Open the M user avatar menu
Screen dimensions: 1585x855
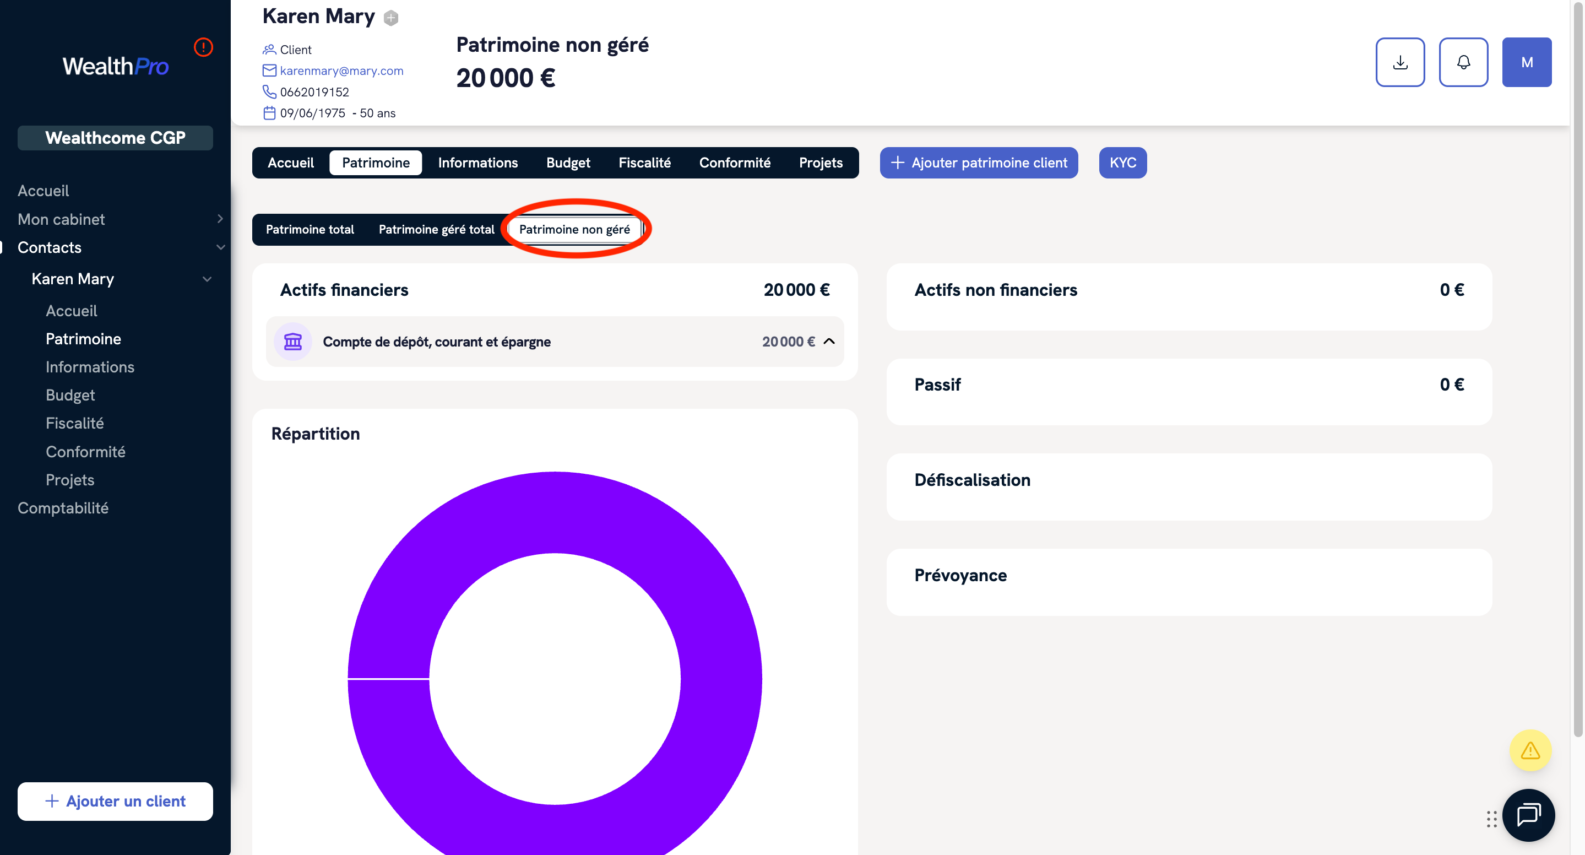click(x=1526, y=62)
